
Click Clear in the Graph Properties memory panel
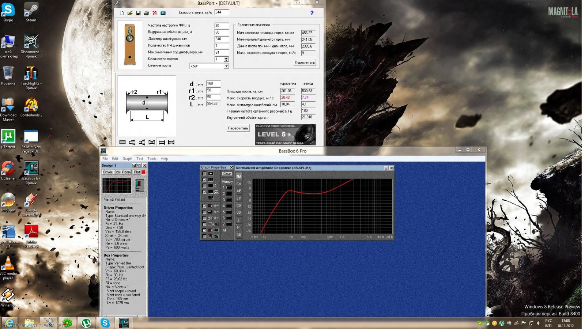tap(227, 174)
